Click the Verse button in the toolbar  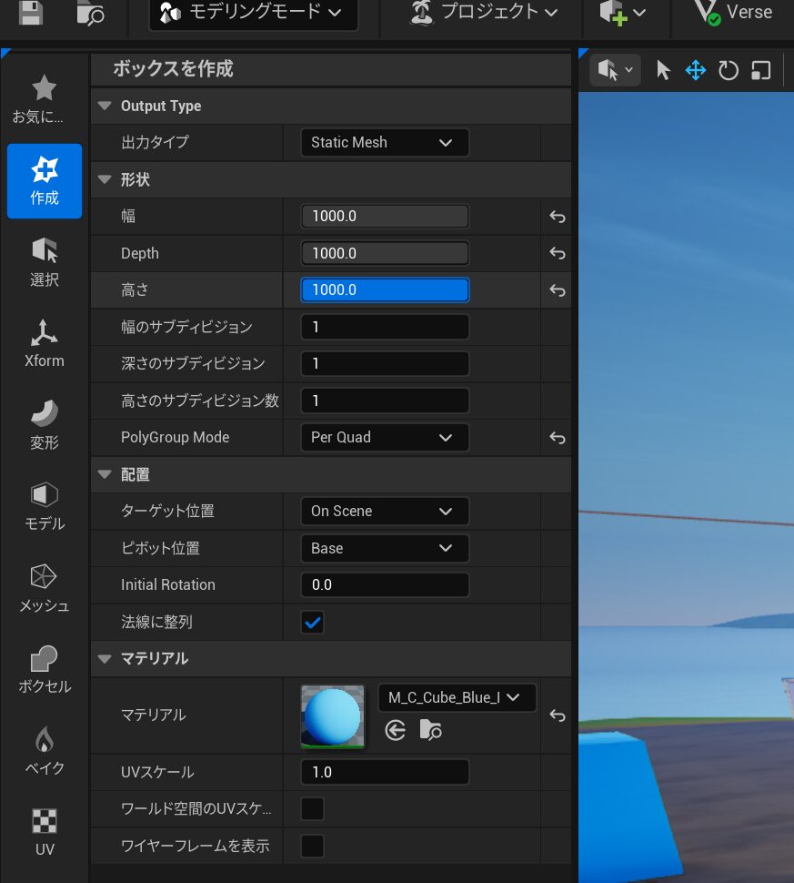point(733,13)
